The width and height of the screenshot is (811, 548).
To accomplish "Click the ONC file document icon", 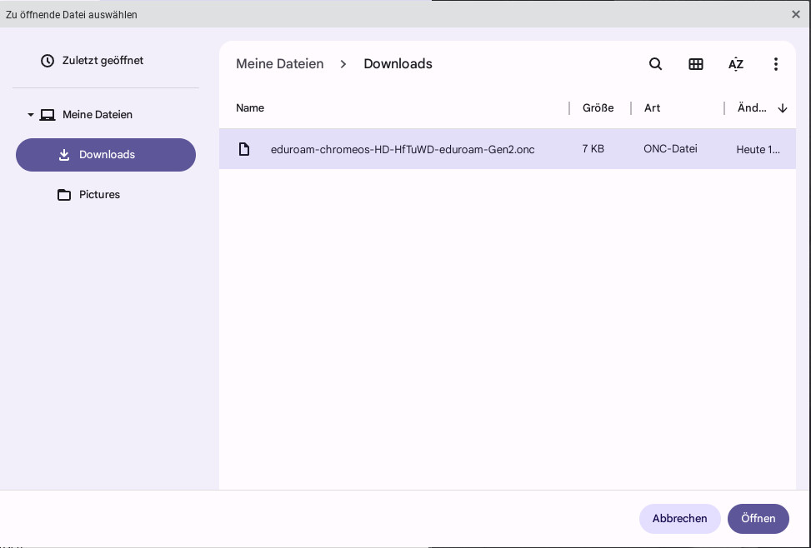I will coord(244,148).
